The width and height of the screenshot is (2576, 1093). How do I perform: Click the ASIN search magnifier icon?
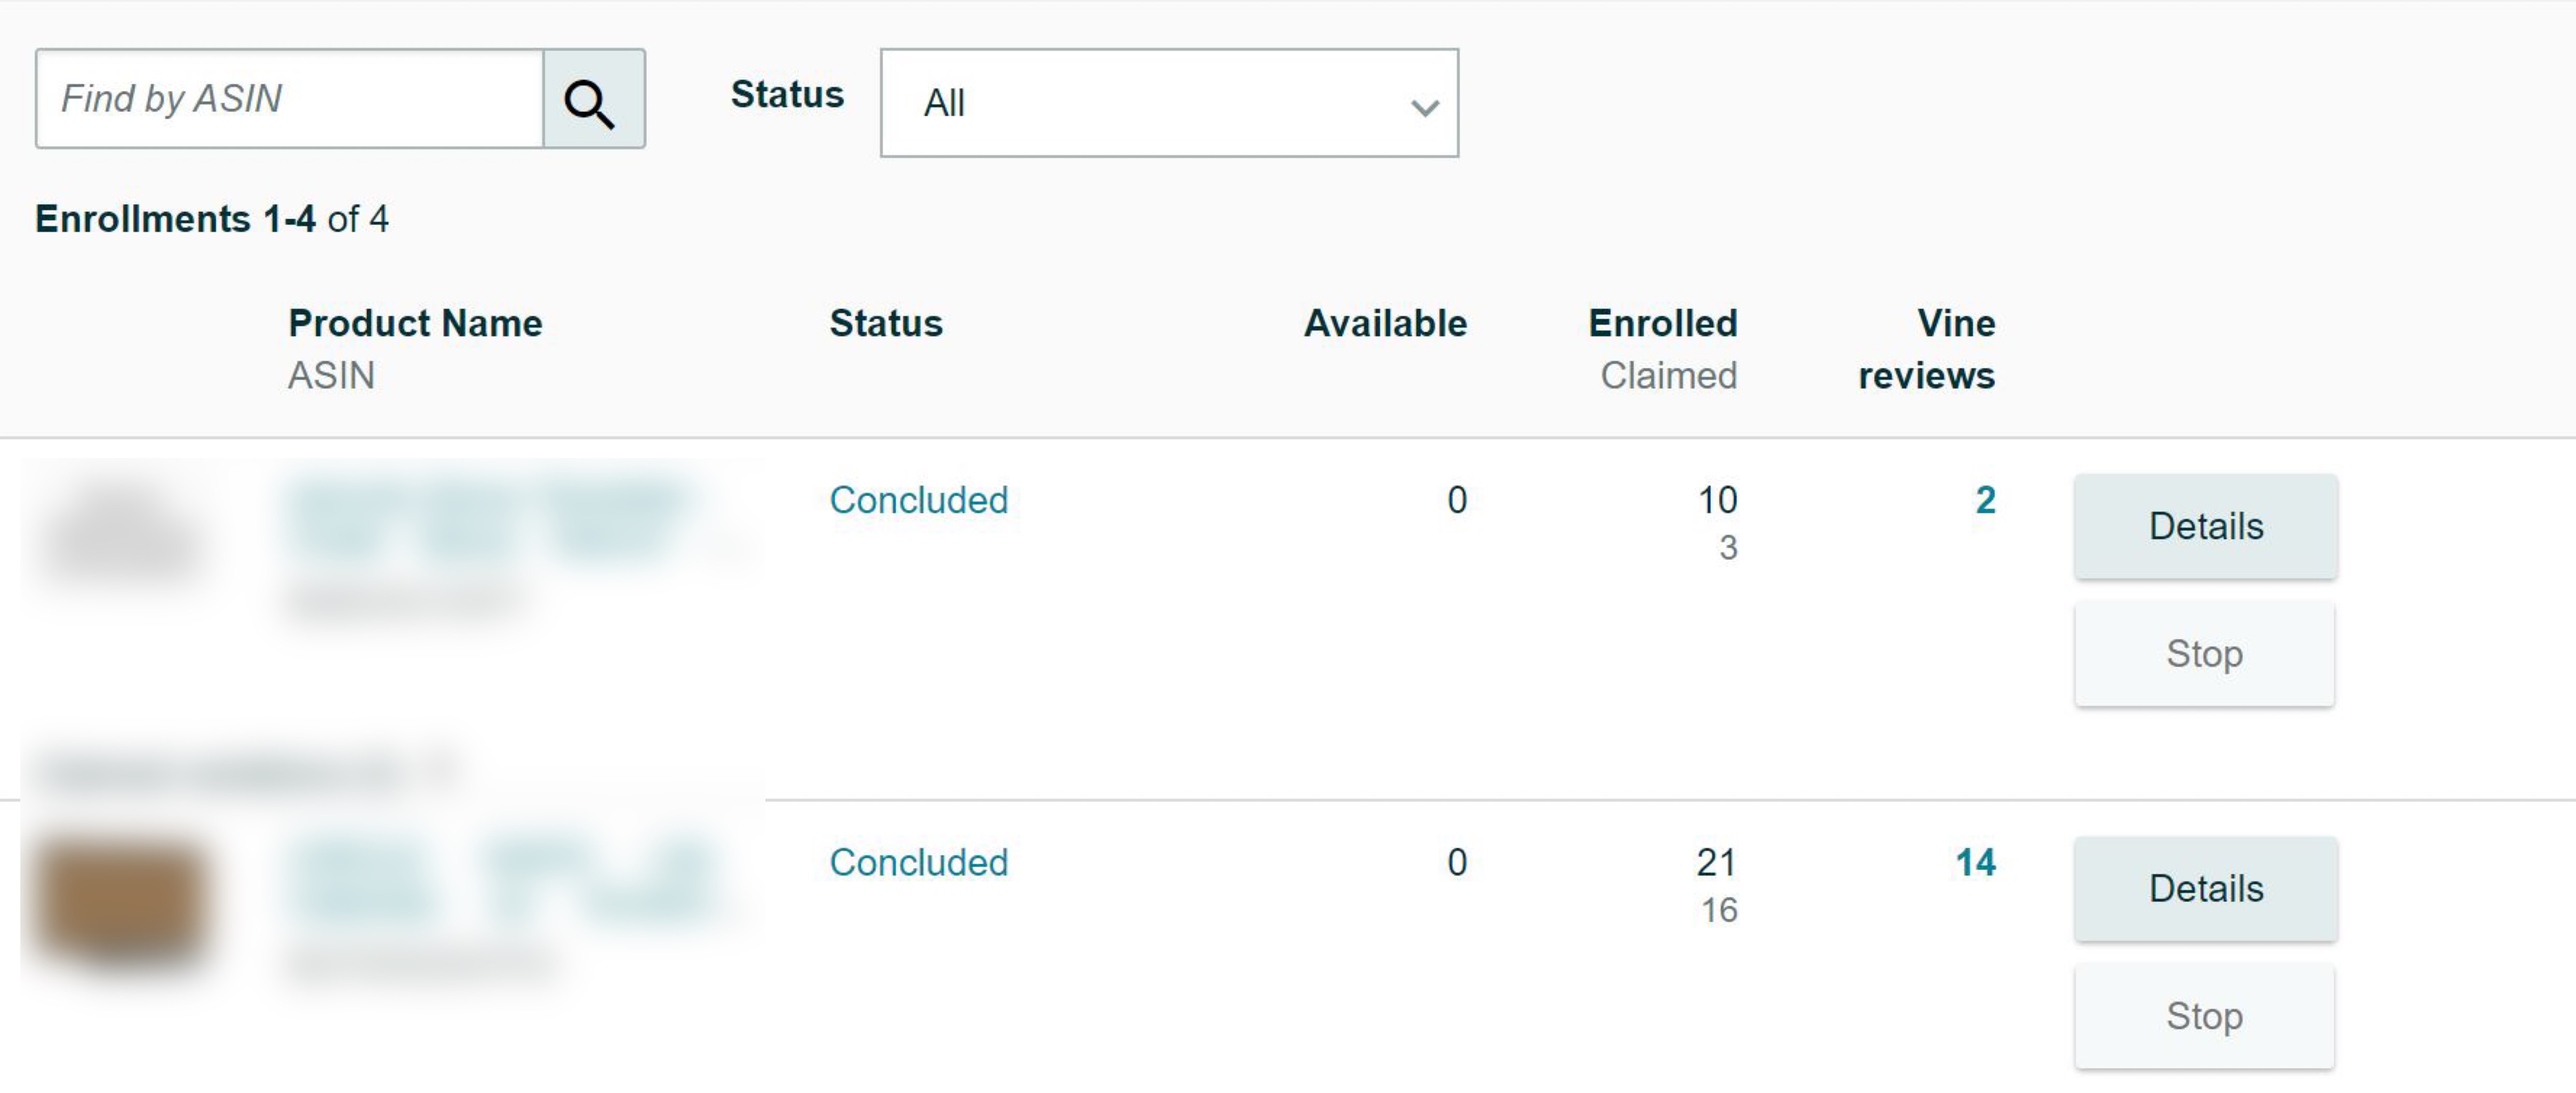tap(592, 98)
